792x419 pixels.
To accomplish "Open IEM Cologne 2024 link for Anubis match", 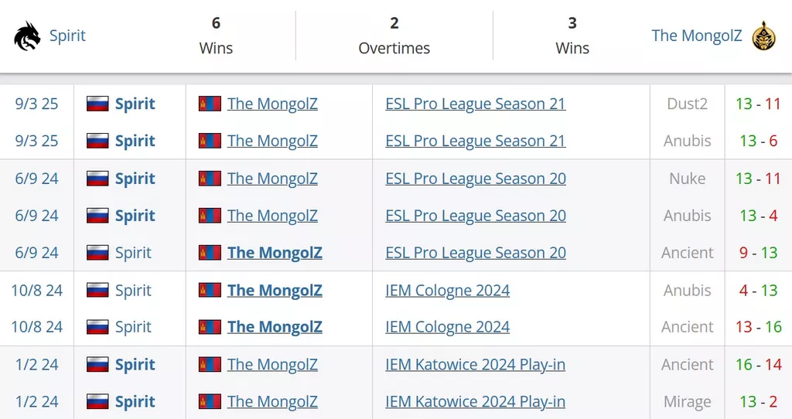I will pyautogui.click(x=448, y=290).
